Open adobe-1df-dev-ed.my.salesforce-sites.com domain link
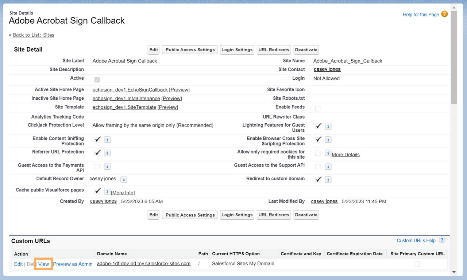 [144, 263]
